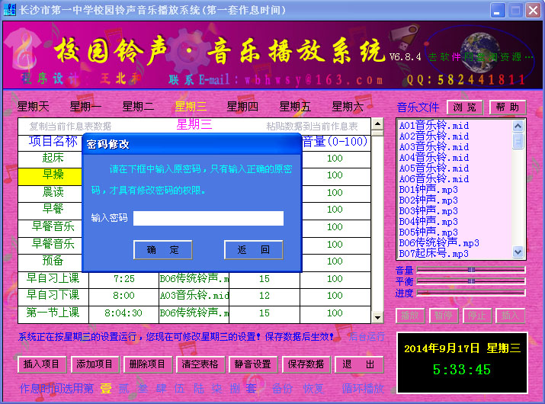Select B04钟声.mp3 in music list
545x404 pixels.
428,222
